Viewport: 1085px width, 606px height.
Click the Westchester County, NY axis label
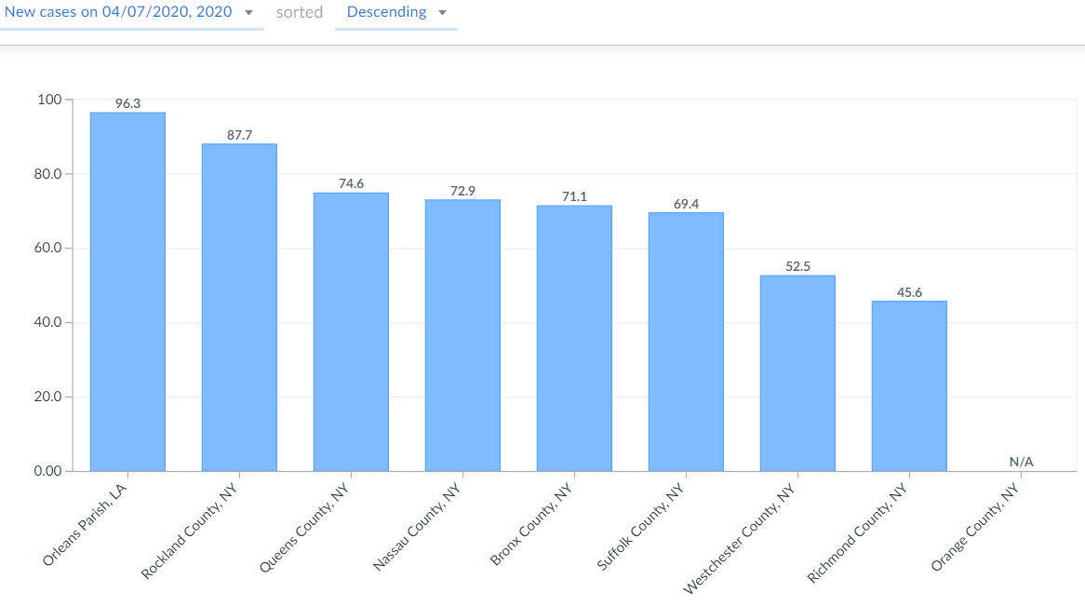740,539
